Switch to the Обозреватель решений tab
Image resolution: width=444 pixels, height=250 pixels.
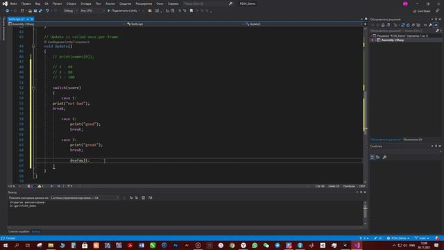pos(386,140)
